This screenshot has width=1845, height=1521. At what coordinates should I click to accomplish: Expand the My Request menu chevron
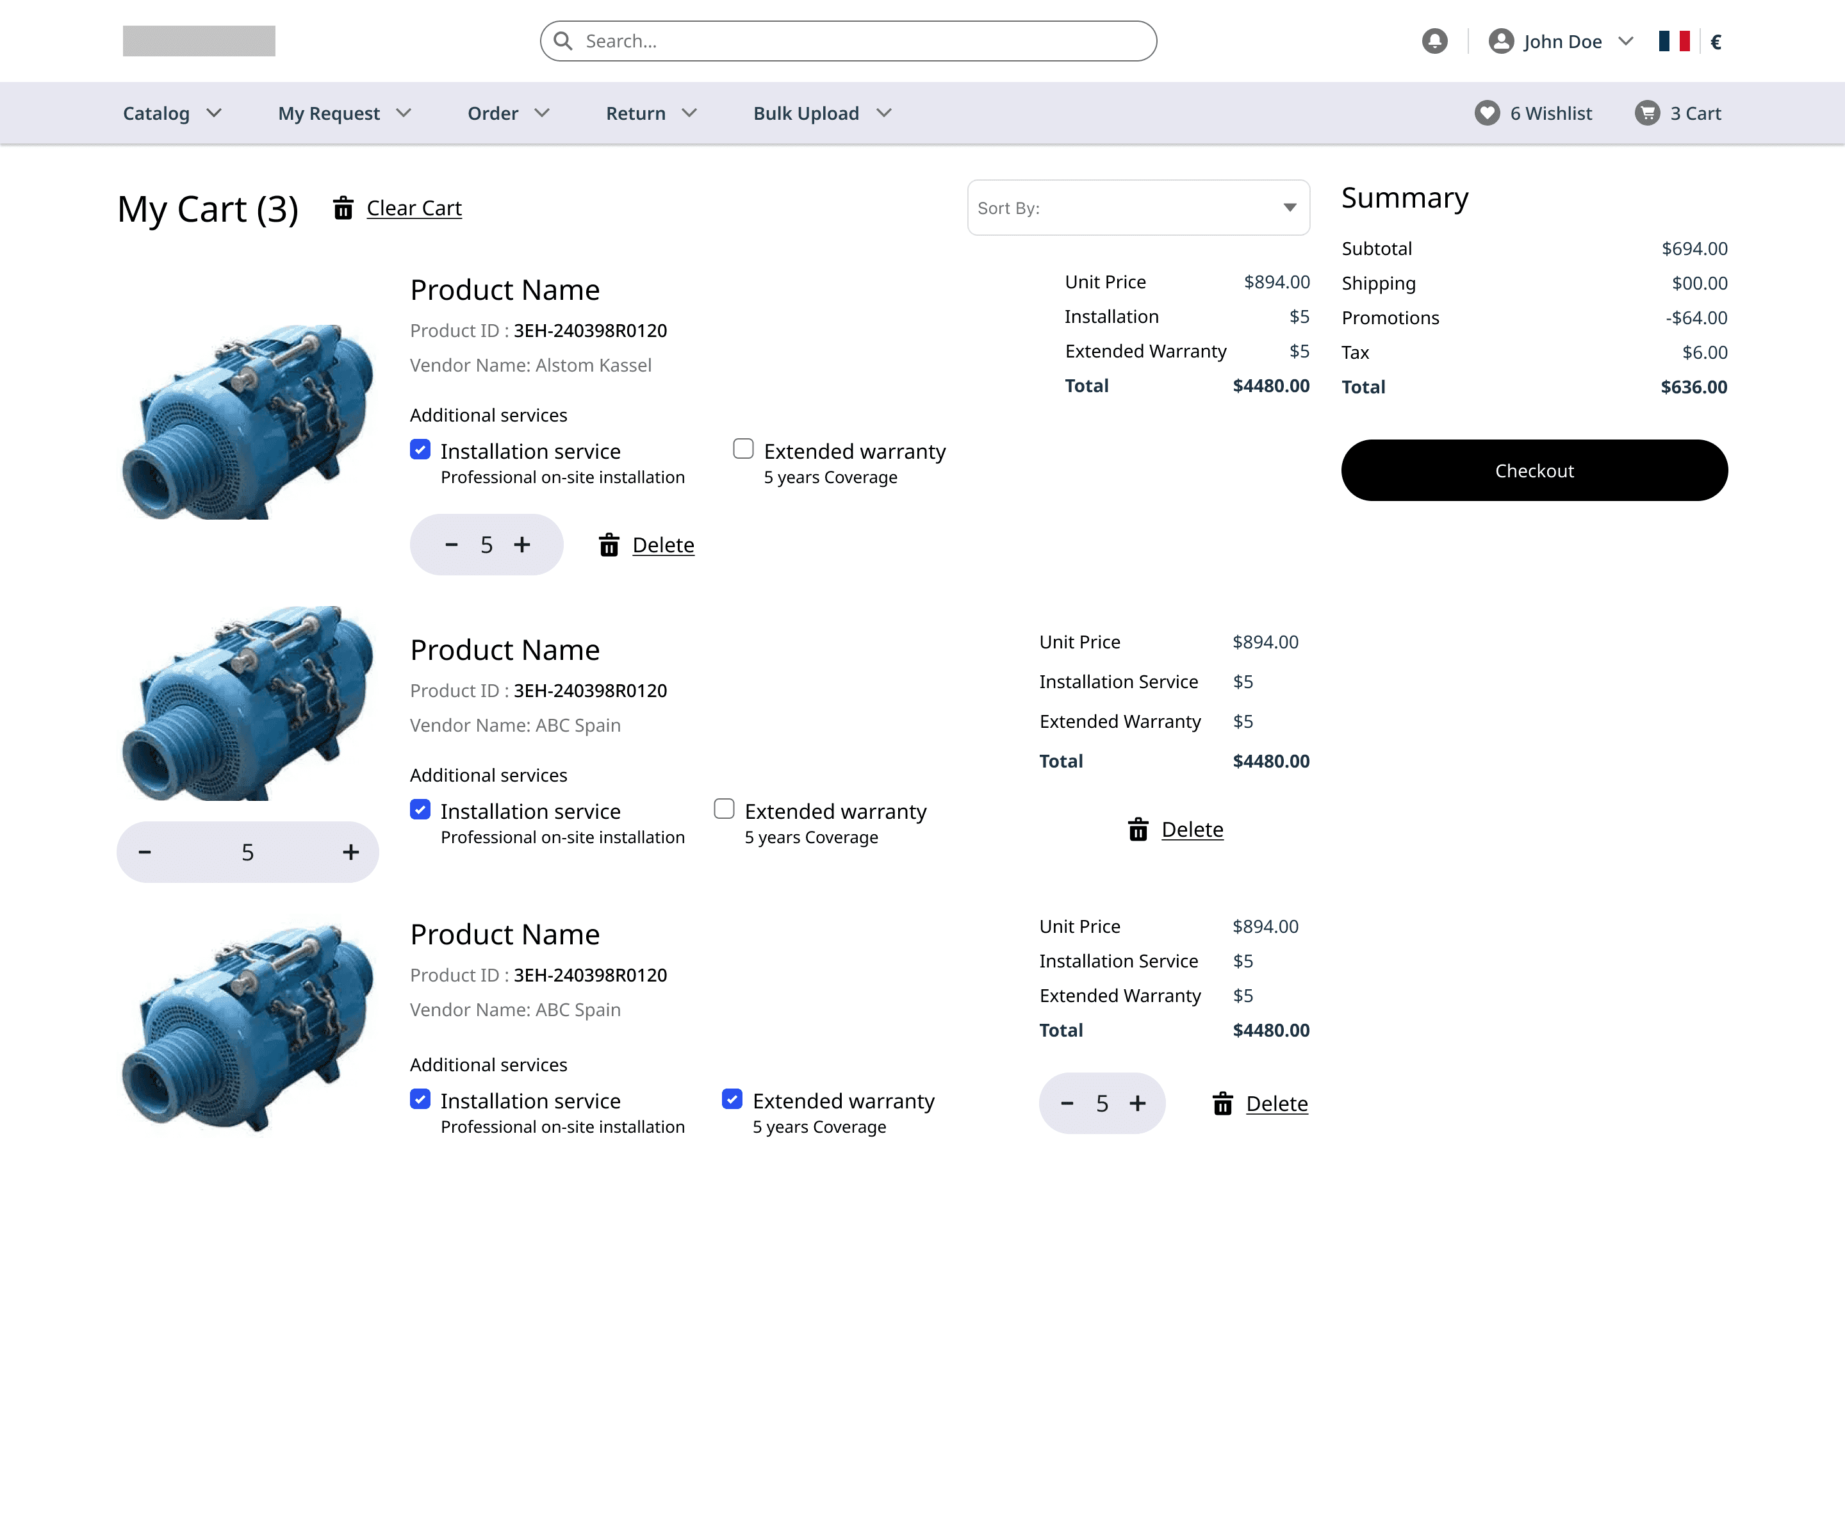403,113
